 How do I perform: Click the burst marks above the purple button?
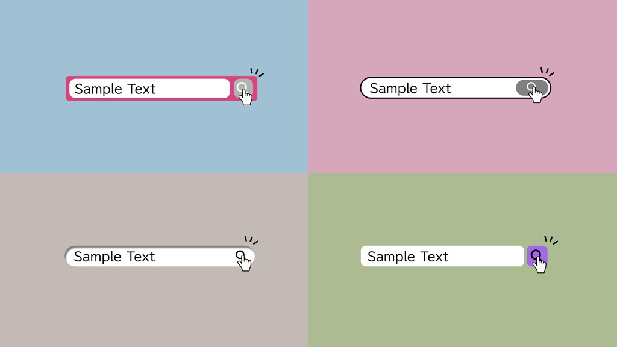(x=551, y=240)
